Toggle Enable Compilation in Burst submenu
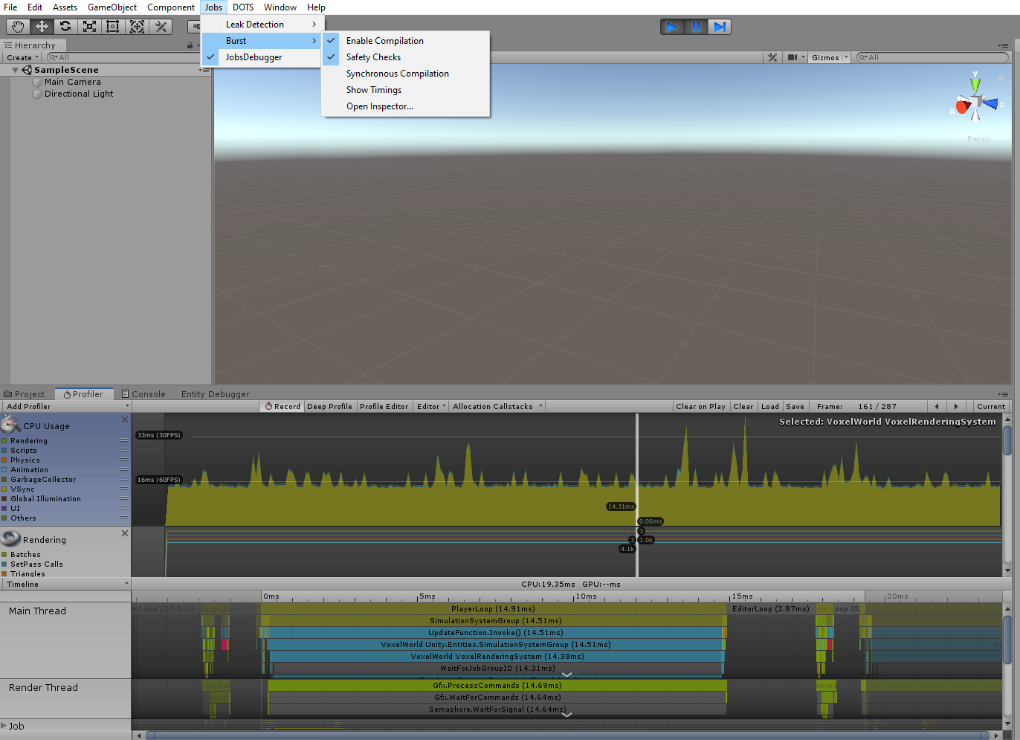Image resolution: width=1020 pixels, height=740 pixels. (x=406, y=41)
